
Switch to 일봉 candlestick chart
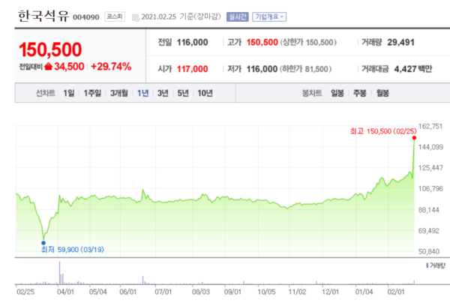[337, 93]
